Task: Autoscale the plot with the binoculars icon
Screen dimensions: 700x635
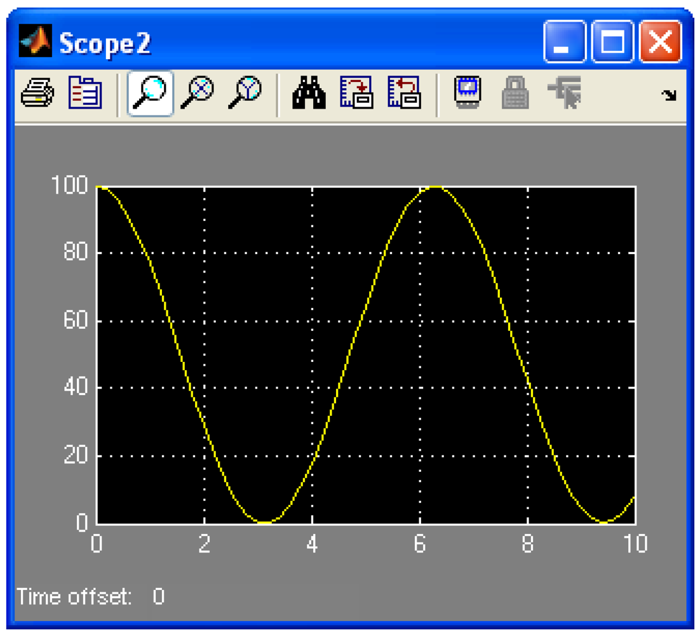Action: tap(309, 94)
